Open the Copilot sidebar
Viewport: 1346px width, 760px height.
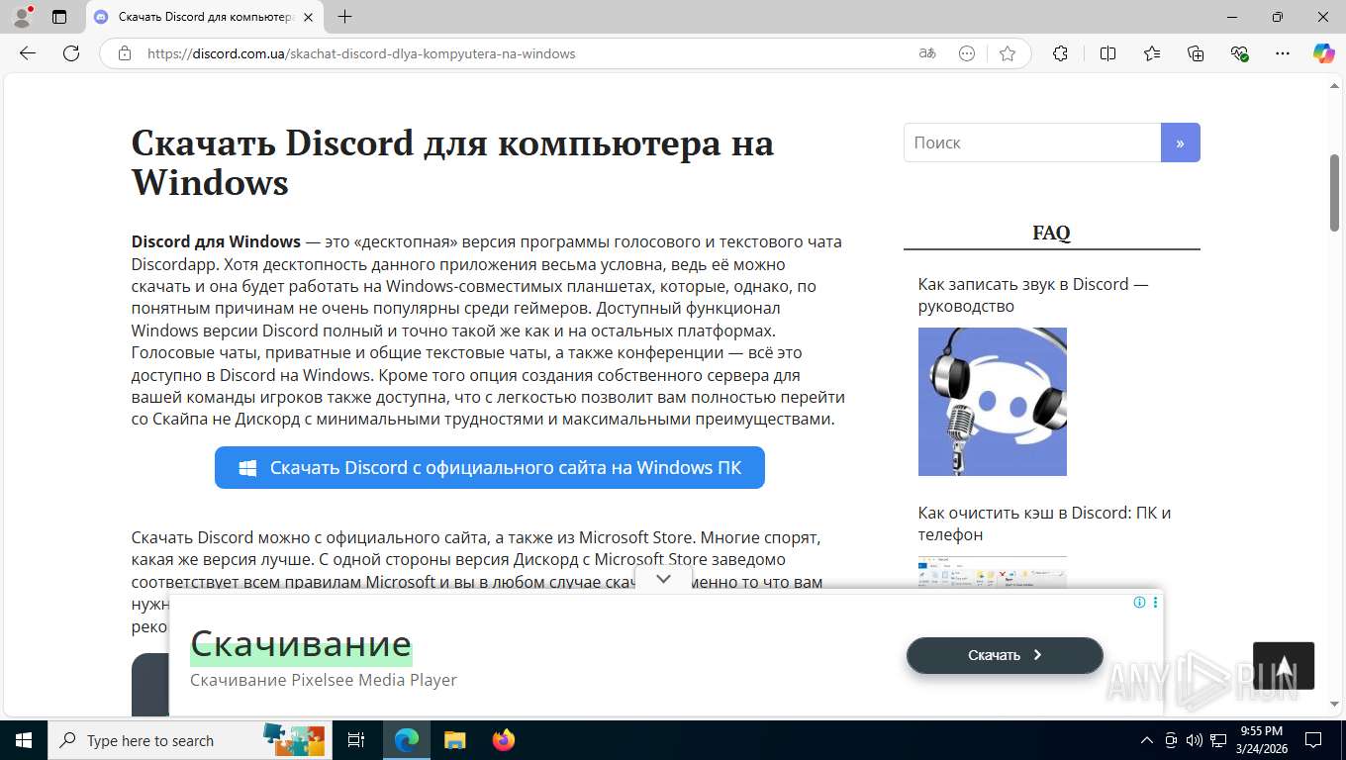pyautogui.click(x=1323, y=53)
